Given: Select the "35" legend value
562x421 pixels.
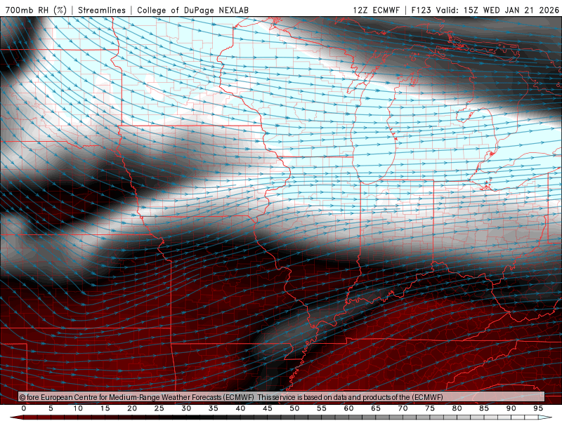Looking at the screenshot, I should coord(214,408).
